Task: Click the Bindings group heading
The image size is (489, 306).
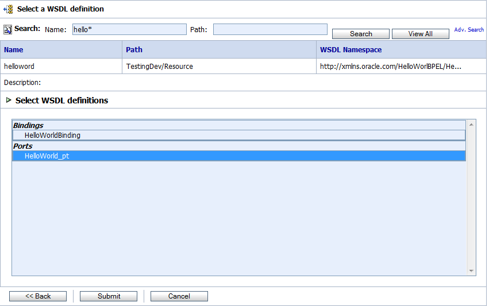Action: (x=28, y=125)
